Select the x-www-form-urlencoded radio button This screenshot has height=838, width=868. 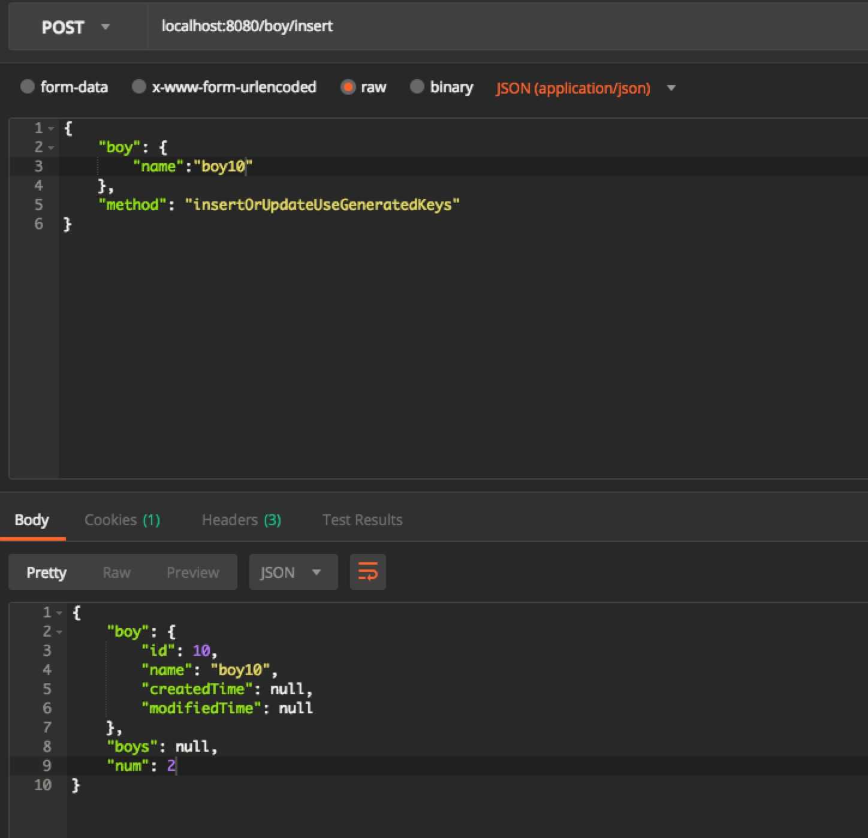[138, 86]
